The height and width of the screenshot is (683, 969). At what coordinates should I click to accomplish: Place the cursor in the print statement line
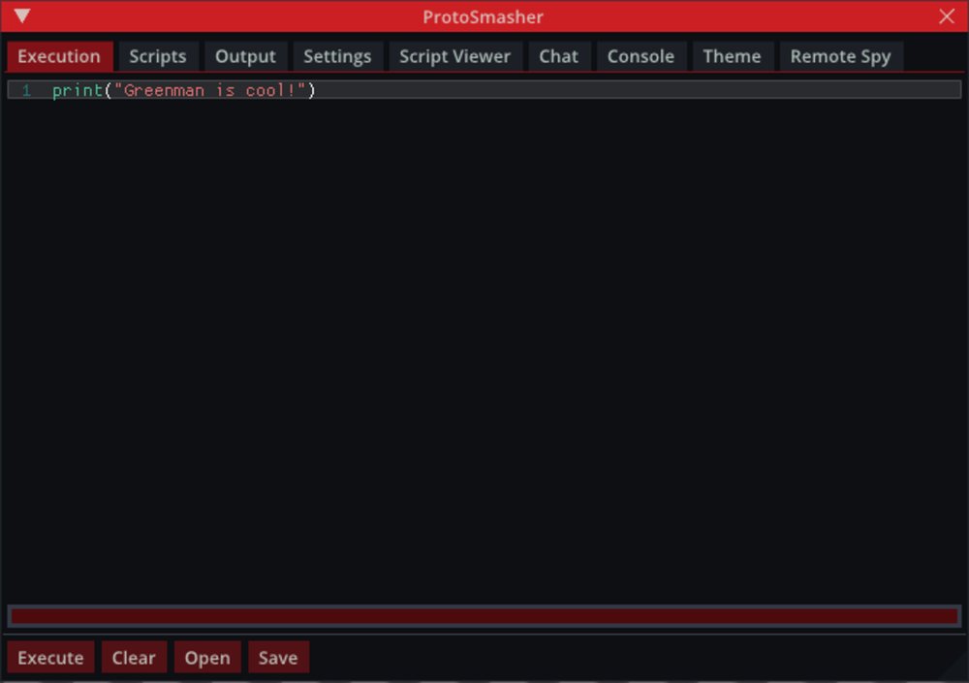click(184, 90)
